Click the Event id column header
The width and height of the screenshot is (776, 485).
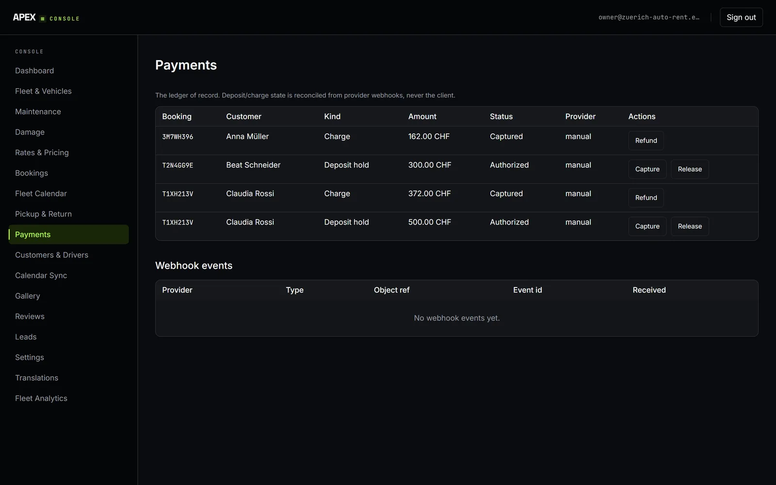point(528,290)
